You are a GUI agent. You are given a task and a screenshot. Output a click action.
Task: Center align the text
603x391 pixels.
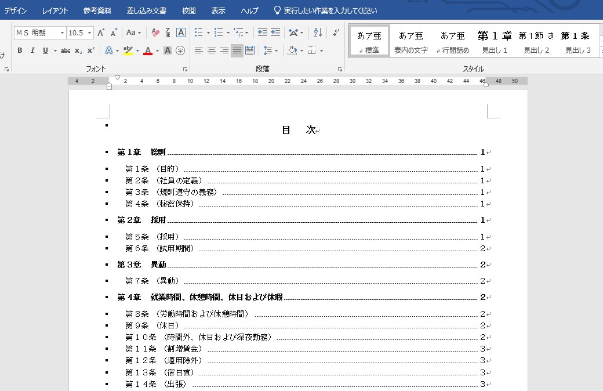pos(211,50)
